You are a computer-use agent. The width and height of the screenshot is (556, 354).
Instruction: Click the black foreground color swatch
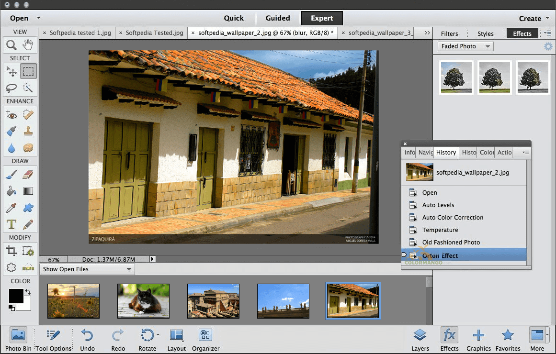click(15, 296)
